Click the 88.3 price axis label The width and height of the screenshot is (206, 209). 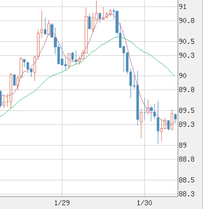point(187,194)
